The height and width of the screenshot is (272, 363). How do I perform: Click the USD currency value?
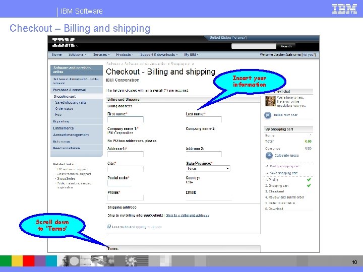[308, 148]
